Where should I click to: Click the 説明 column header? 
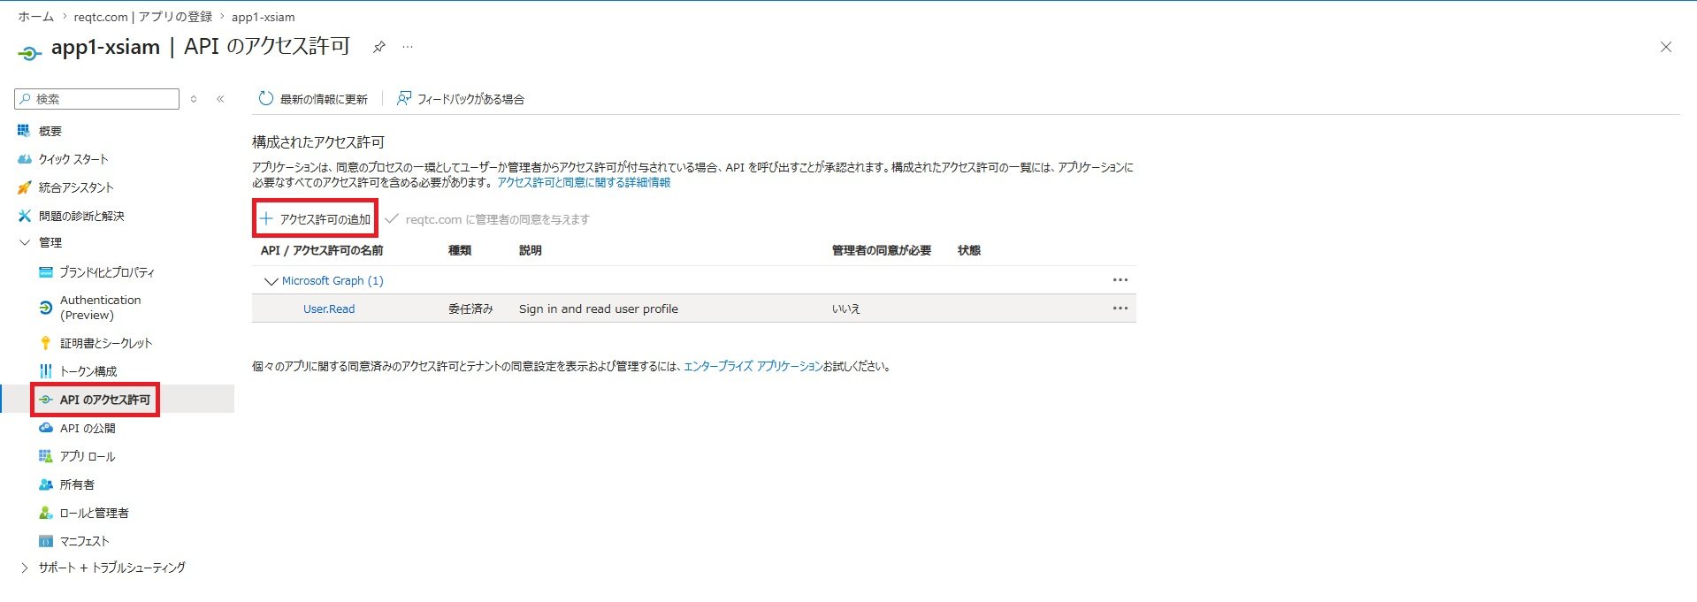click(531, 250)
